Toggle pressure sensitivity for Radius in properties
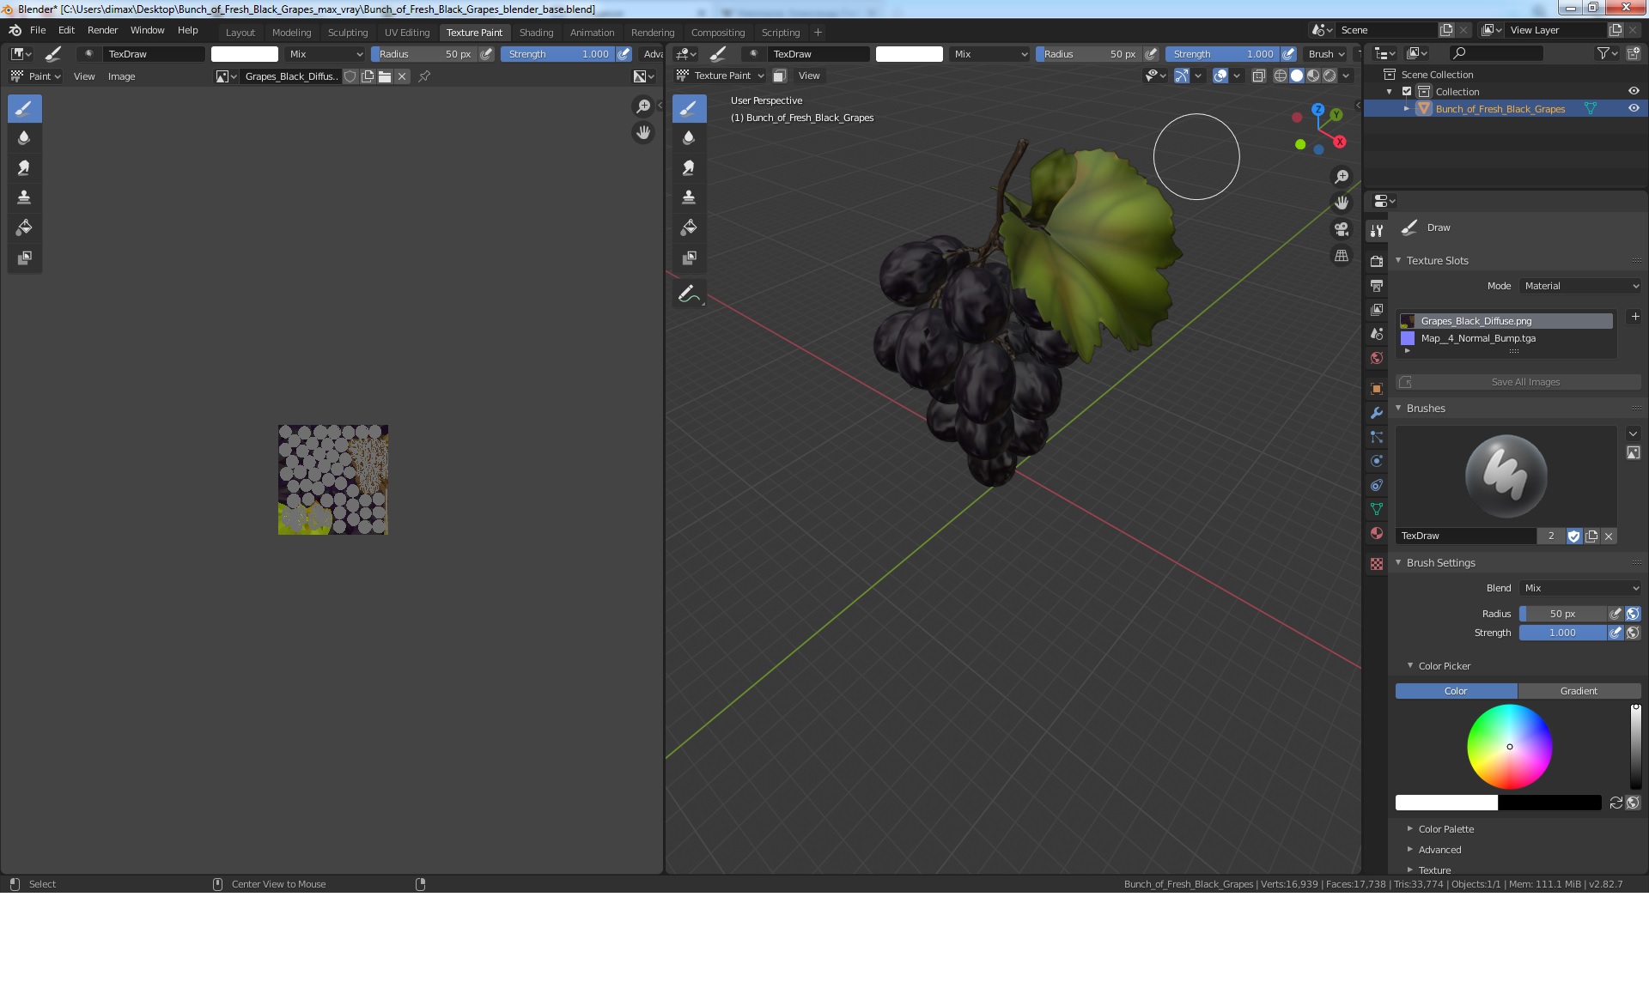Viewport: 1649px width, 994px height. 1616,614
